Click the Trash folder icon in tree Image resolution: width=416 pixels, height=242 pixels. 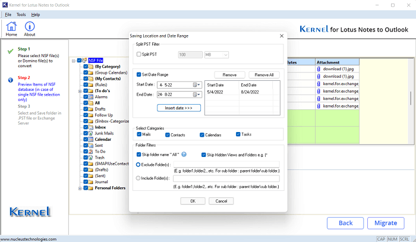(x=91, y=158)
